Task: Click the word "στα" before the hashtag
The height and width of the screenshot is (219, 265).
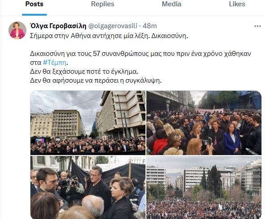Action: (36, 63)
